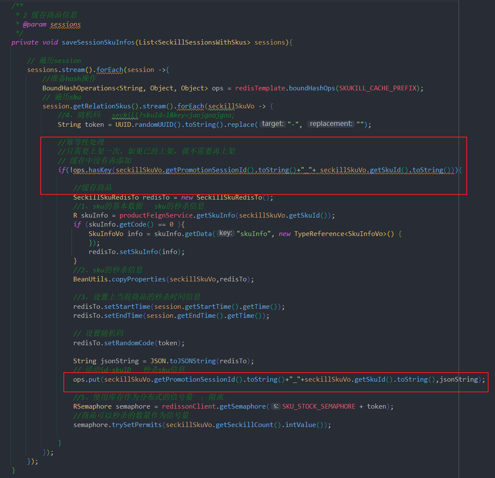Image resolution: width=495 pixels, height=478 pixels.
Task: Click the redisTemplate field reference
Action: [260, 88]
